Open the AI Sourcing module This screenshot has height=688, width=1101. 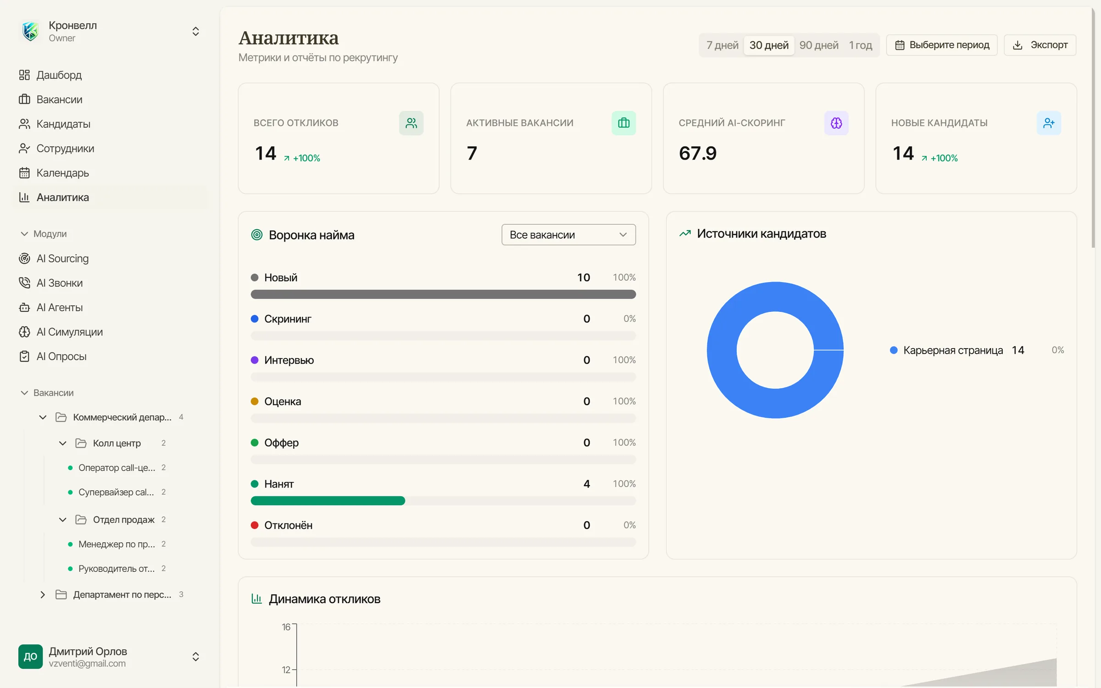tap(110, 258)
